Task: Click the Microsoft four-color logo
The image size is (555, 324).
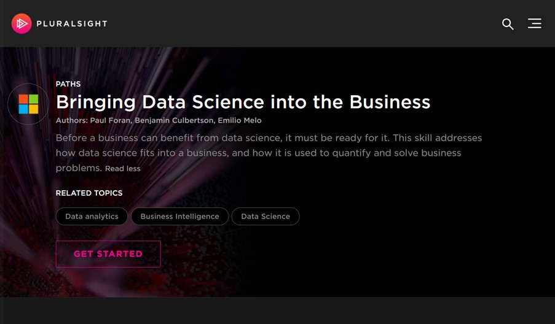Action: point(28,104)
